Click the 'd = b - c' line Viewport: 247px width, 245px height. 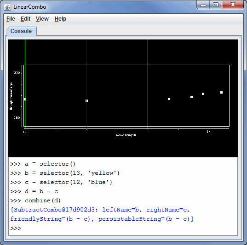[34, 191]
